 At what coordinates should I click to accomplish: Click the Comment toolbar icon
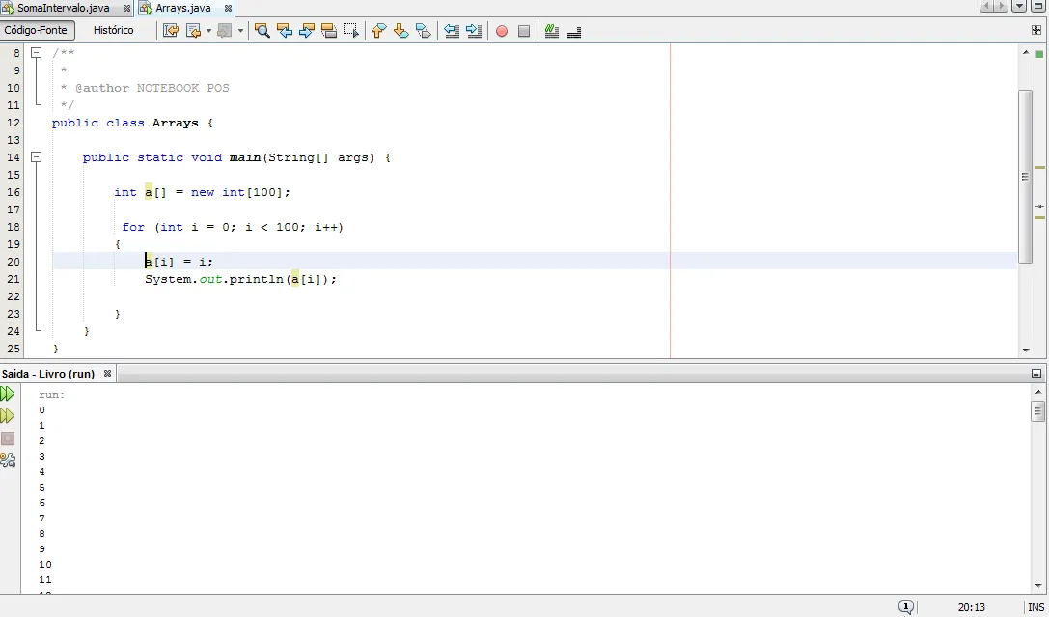(552, 31)
